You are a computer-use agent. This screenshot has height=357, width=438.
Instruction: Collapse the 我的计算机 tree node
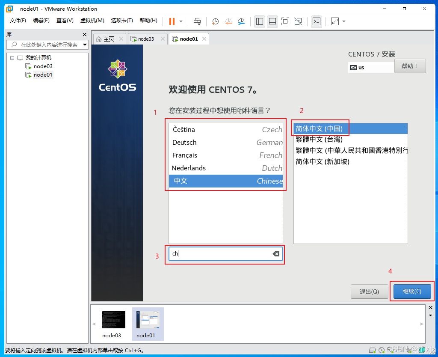tap(12, 58)
